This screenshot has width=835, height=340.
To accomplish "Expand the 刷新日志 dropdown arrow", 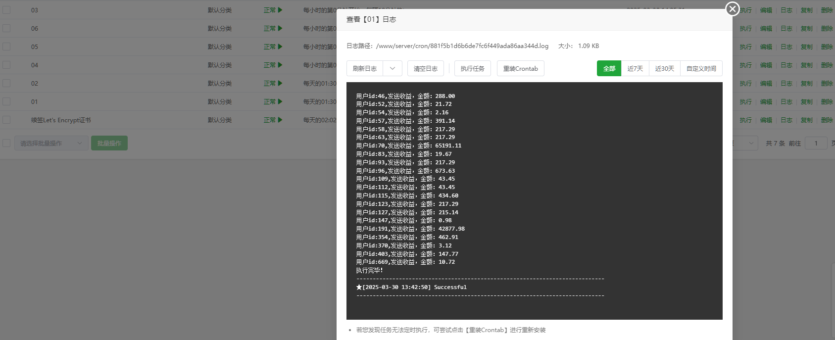I will [392, 68].
